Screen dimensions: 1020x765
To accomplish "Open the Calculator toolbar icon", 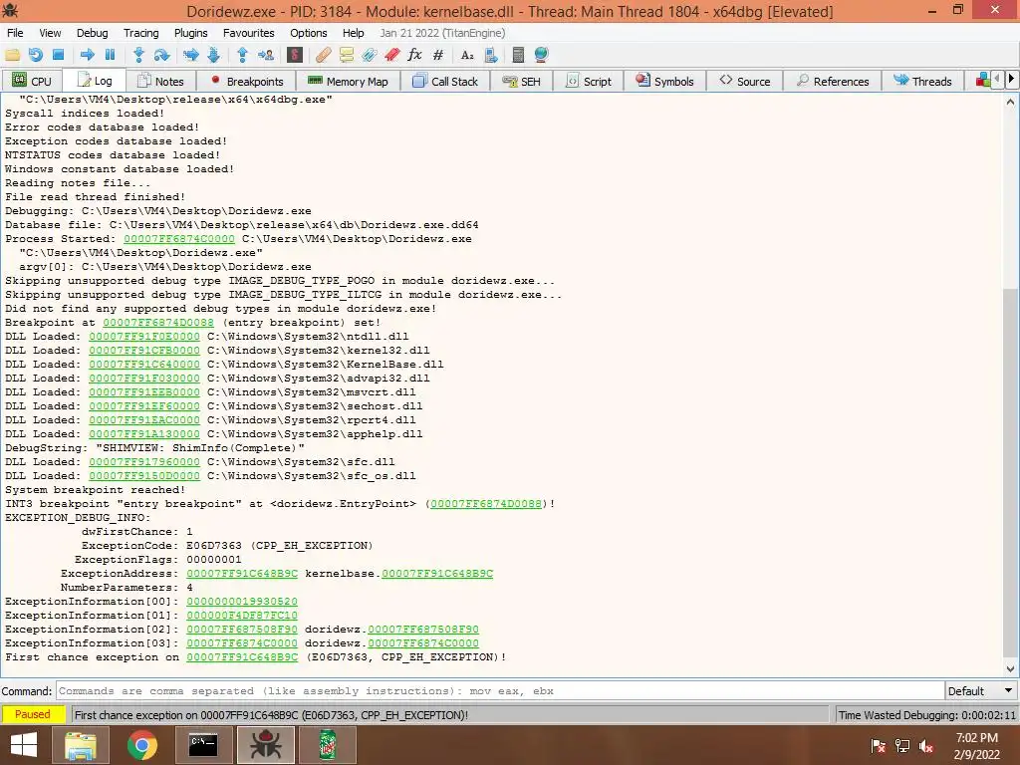I will tap(518, 56).
